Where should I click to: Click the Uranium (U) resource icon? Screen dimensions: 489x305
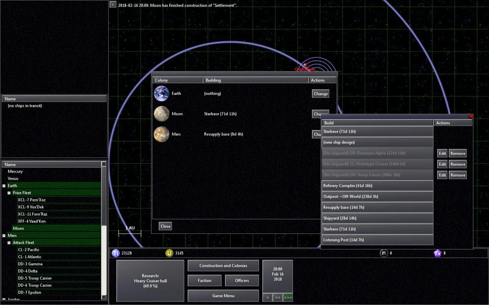[169, 253]
